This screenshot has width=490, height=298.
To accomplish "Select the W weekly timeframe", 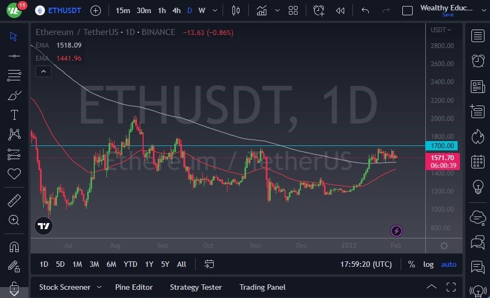I will [x=202, y=10].
